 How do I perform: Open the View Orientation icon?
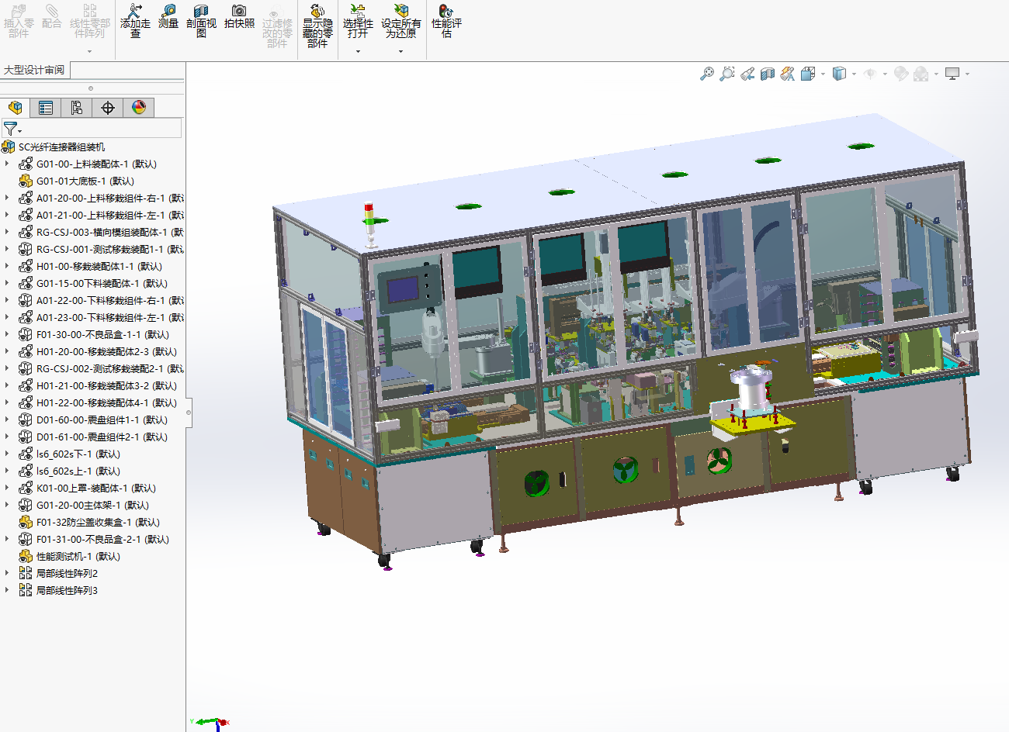tap(808, 74)
